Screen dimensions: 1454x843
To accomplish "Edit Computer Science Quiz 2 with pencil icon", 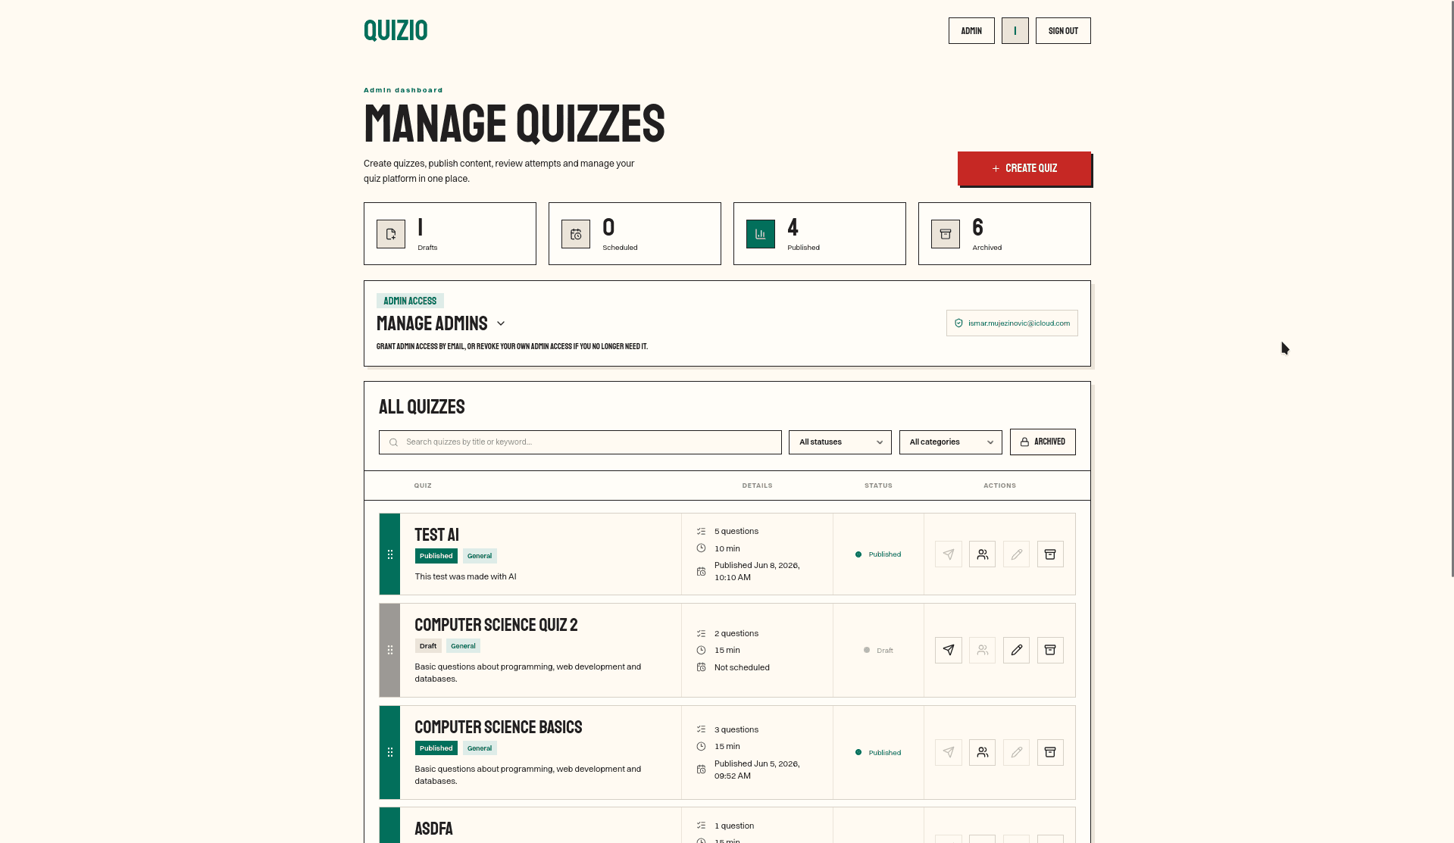I will point(1016,650).
